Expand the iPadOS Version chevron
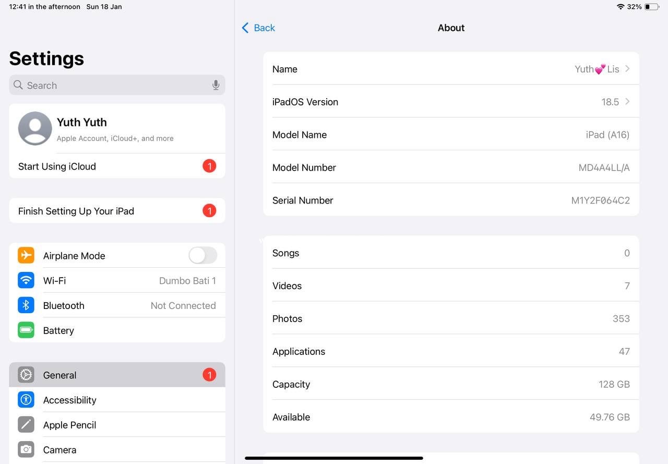Image resolution: width=668 pixels, height=464 pixels. [x=627, y=102]
